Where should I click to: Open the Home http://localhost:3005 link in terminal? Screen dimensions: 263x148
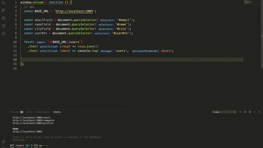coord(28,132)
